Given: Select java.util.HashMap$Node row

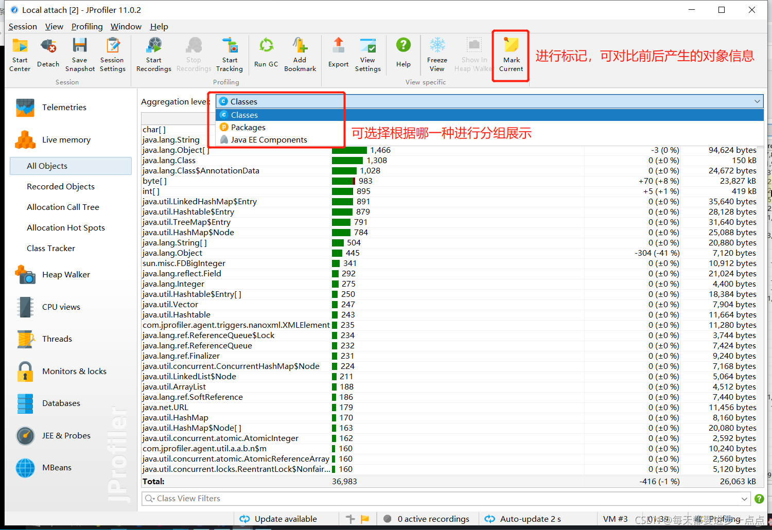Looking at the screenshot, I should 452,233.
